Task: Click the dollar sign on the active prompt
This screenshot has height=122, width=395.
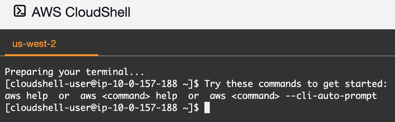Action: [x=196, y=108]
